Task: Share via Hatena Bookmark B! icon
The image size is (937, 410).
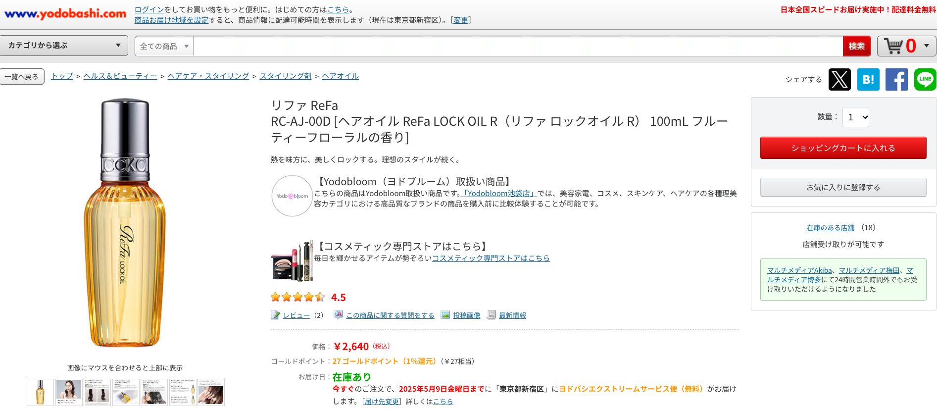Action: click(868, 79)
